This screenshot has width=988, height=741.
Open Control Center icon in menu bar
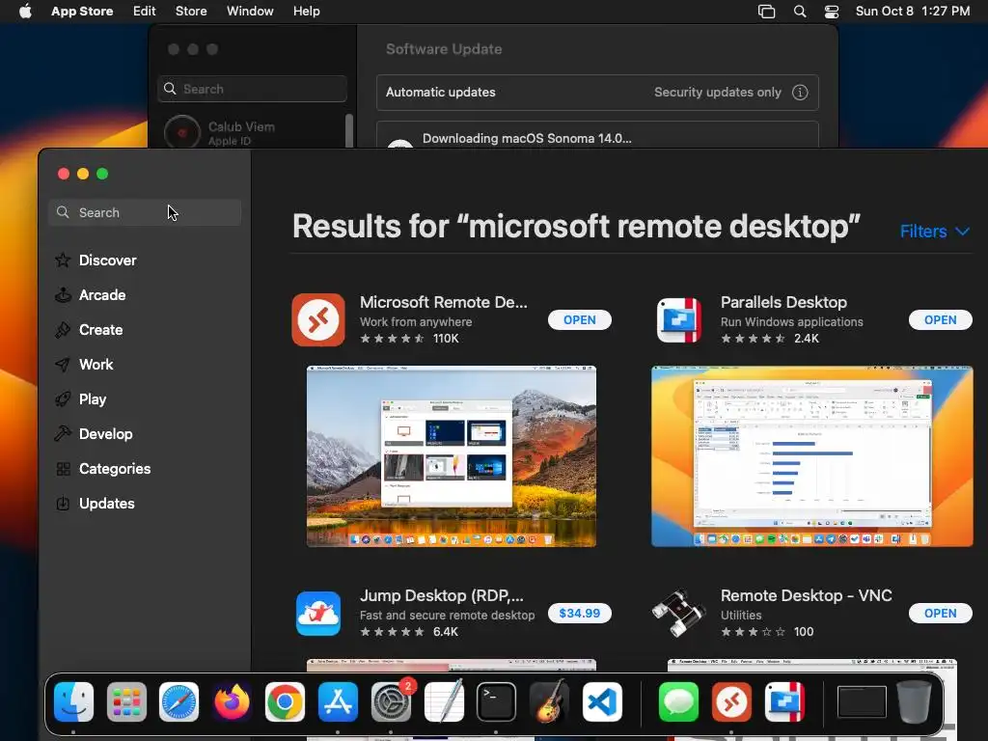tap(832, 11)
